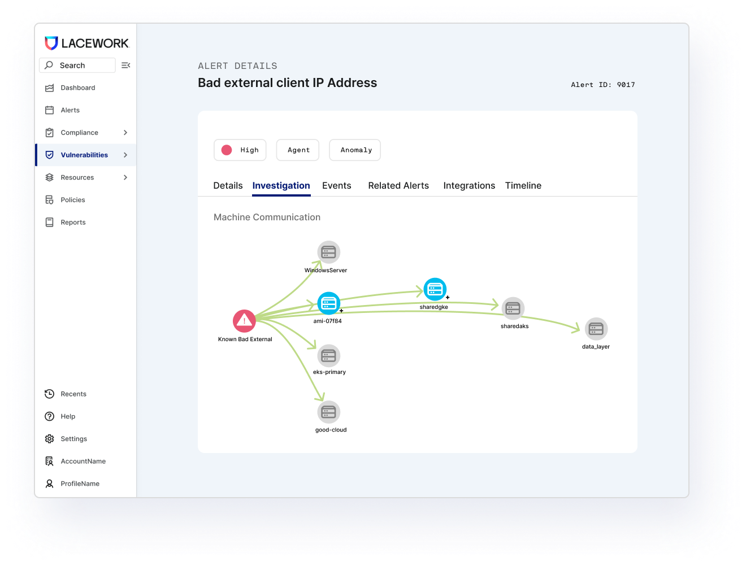746x566 pixels.
Task: Select the WindowsServer machine node
Action: (x=328, y=252)
